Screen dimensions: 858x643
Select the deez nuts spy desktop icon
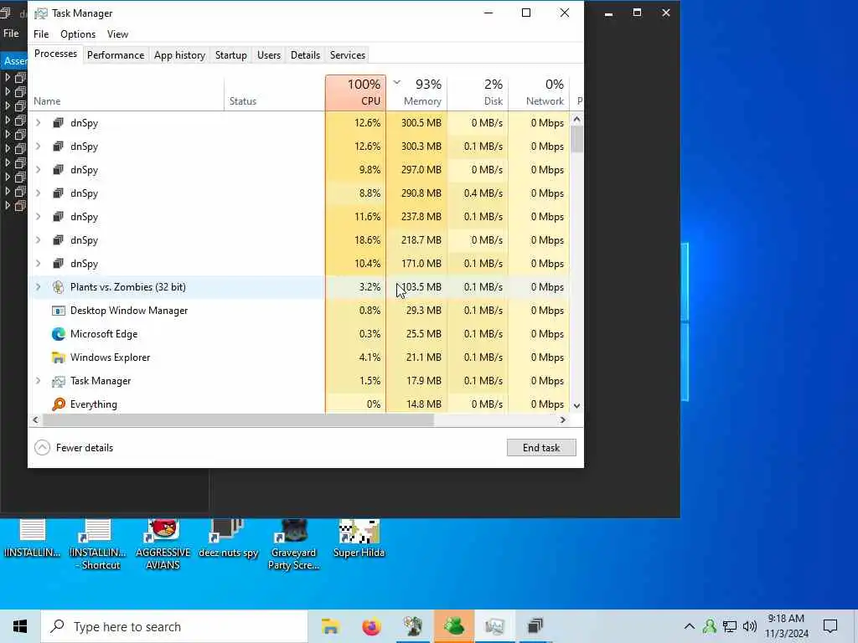228,539
